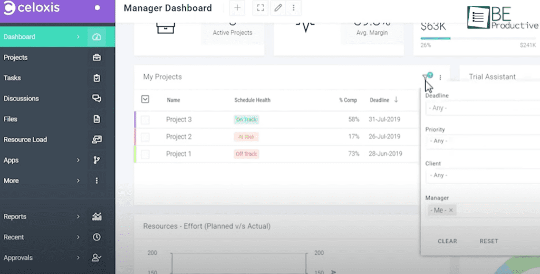
Task: Open Discussions chat bubble icon
Action: (97, 99)
